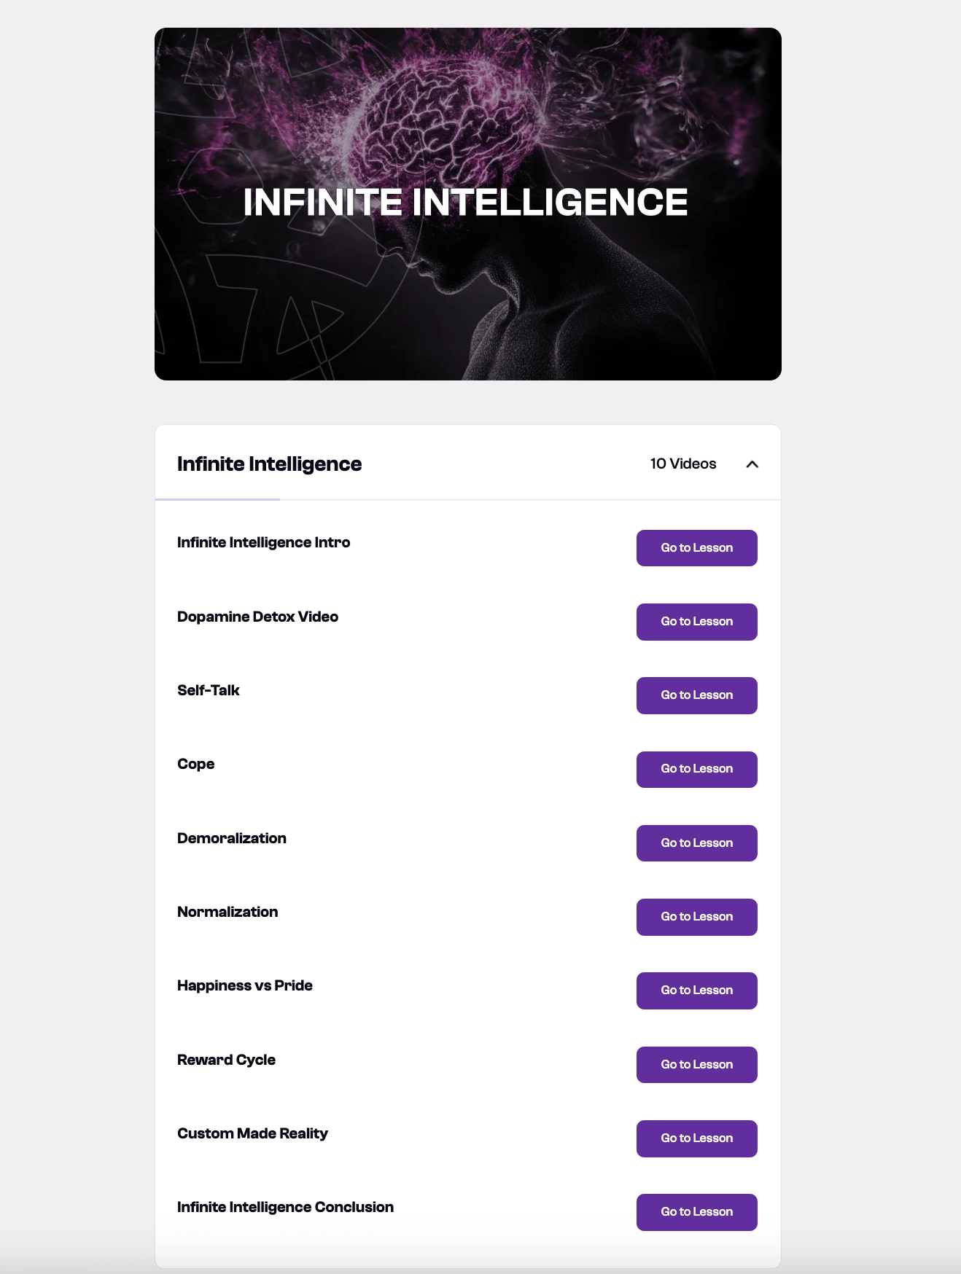This screenshot has width=961, height=1274.
Task: Open the Self-Talk lesson button
Action: tap(696, 695)
